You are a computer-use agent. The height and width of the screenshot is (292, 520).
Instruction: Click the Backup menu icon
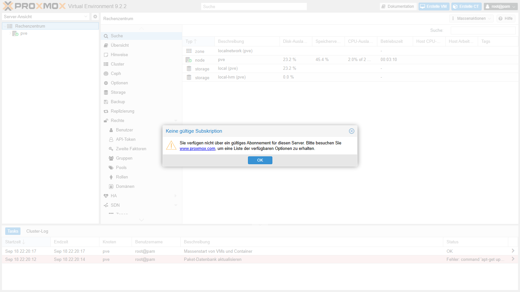point(106,102)
